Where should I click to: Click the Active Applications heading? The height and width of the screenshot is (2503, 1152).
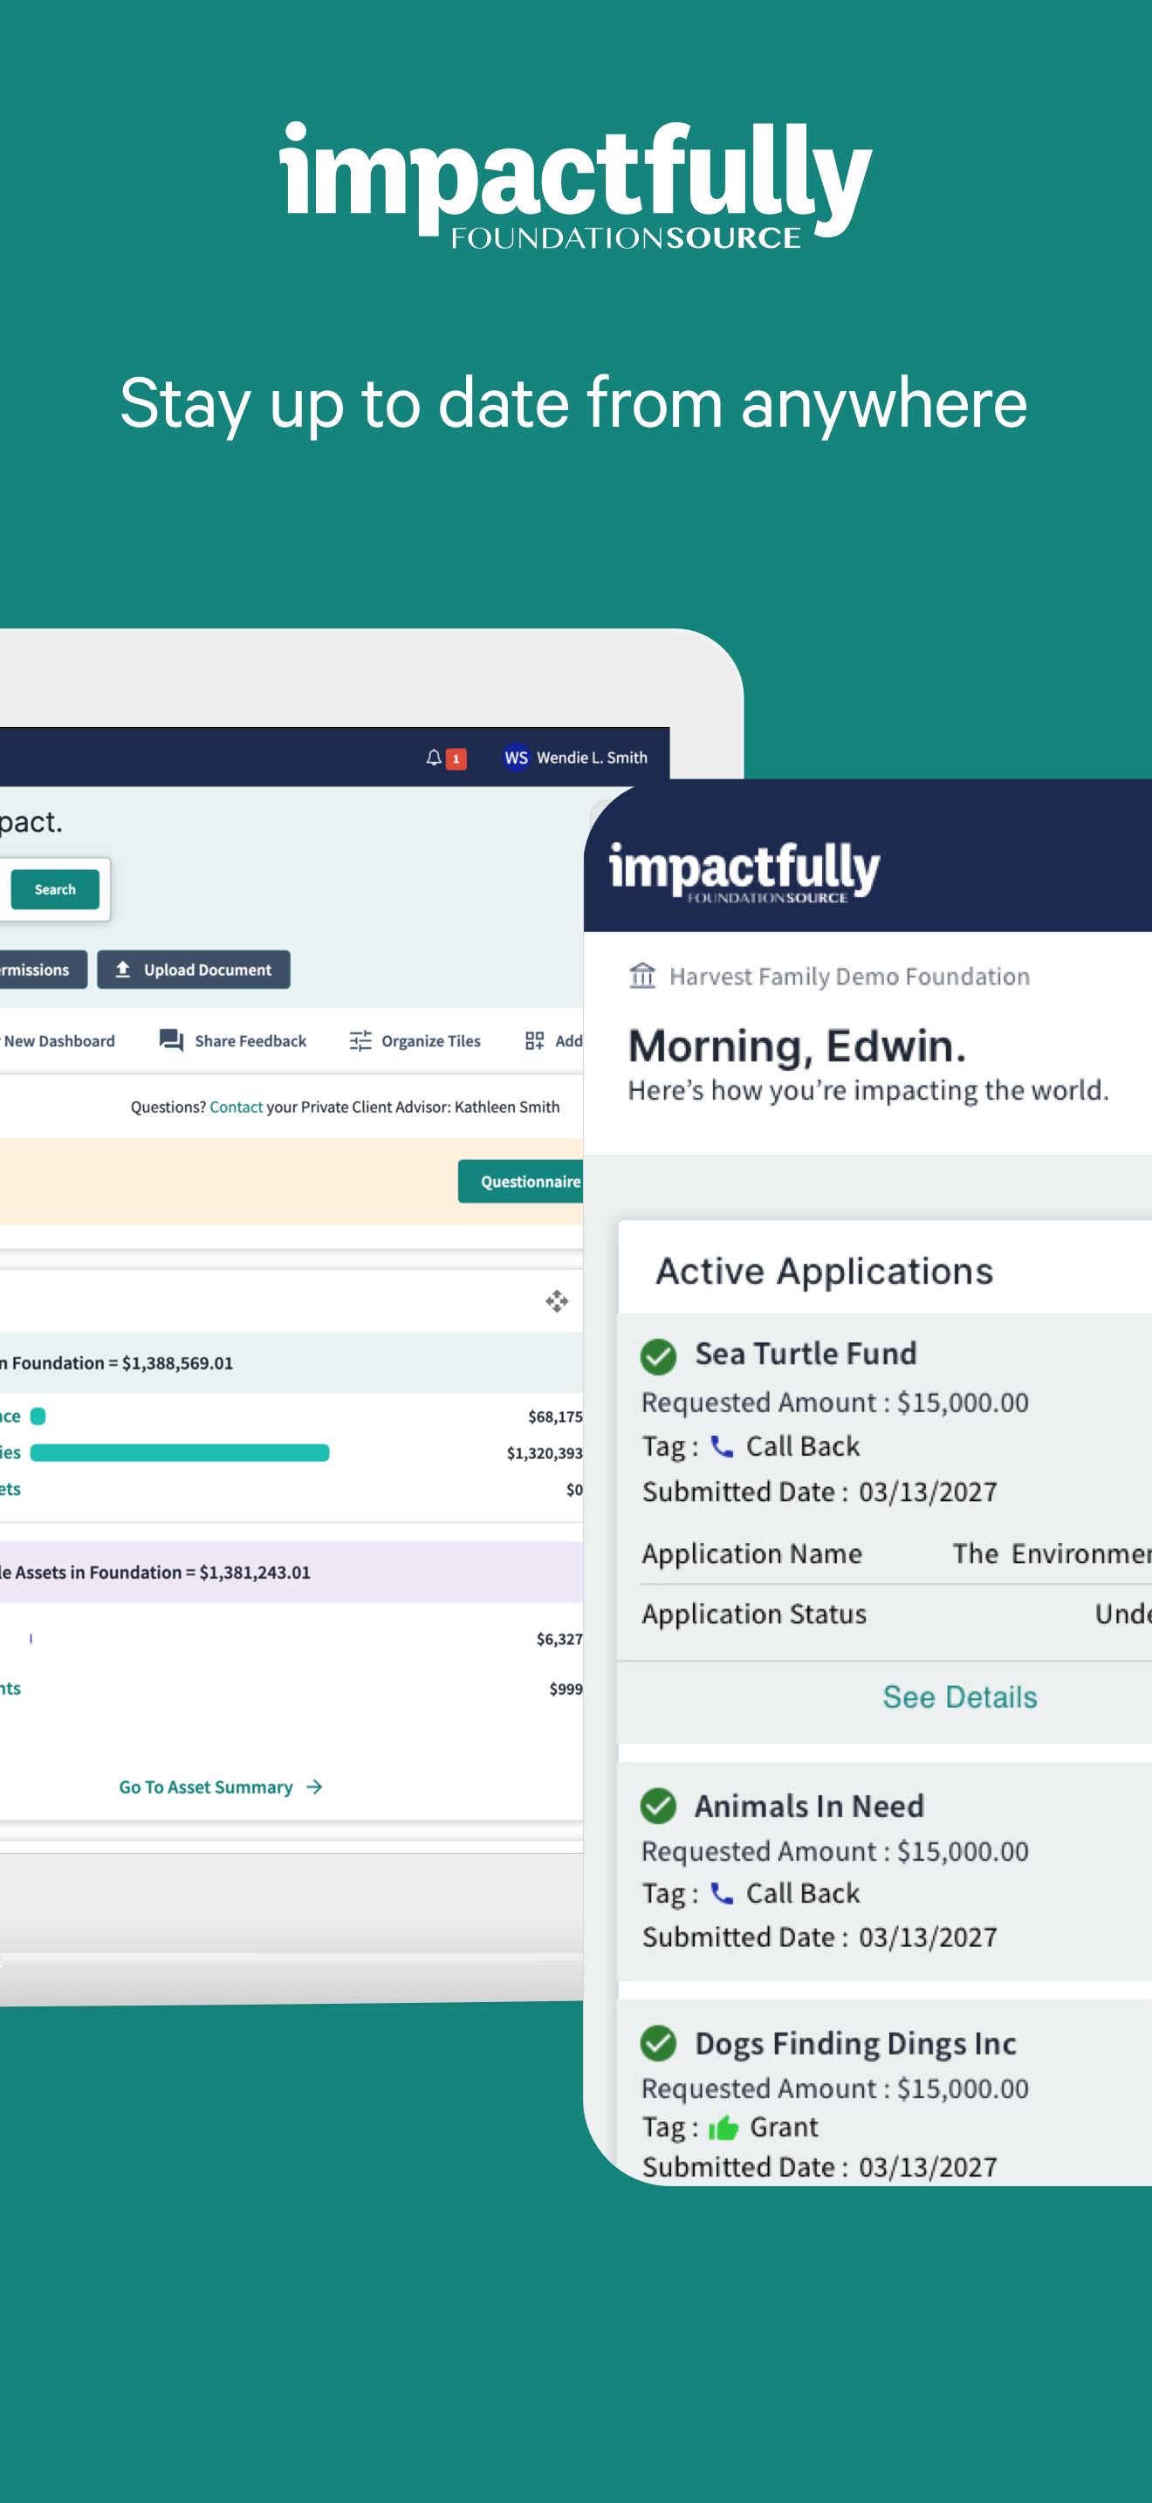pos(824,1271)
